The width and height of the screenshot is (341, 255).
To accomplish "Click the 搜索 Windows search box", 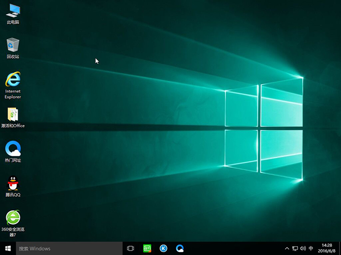I will [x=68, y=248].
